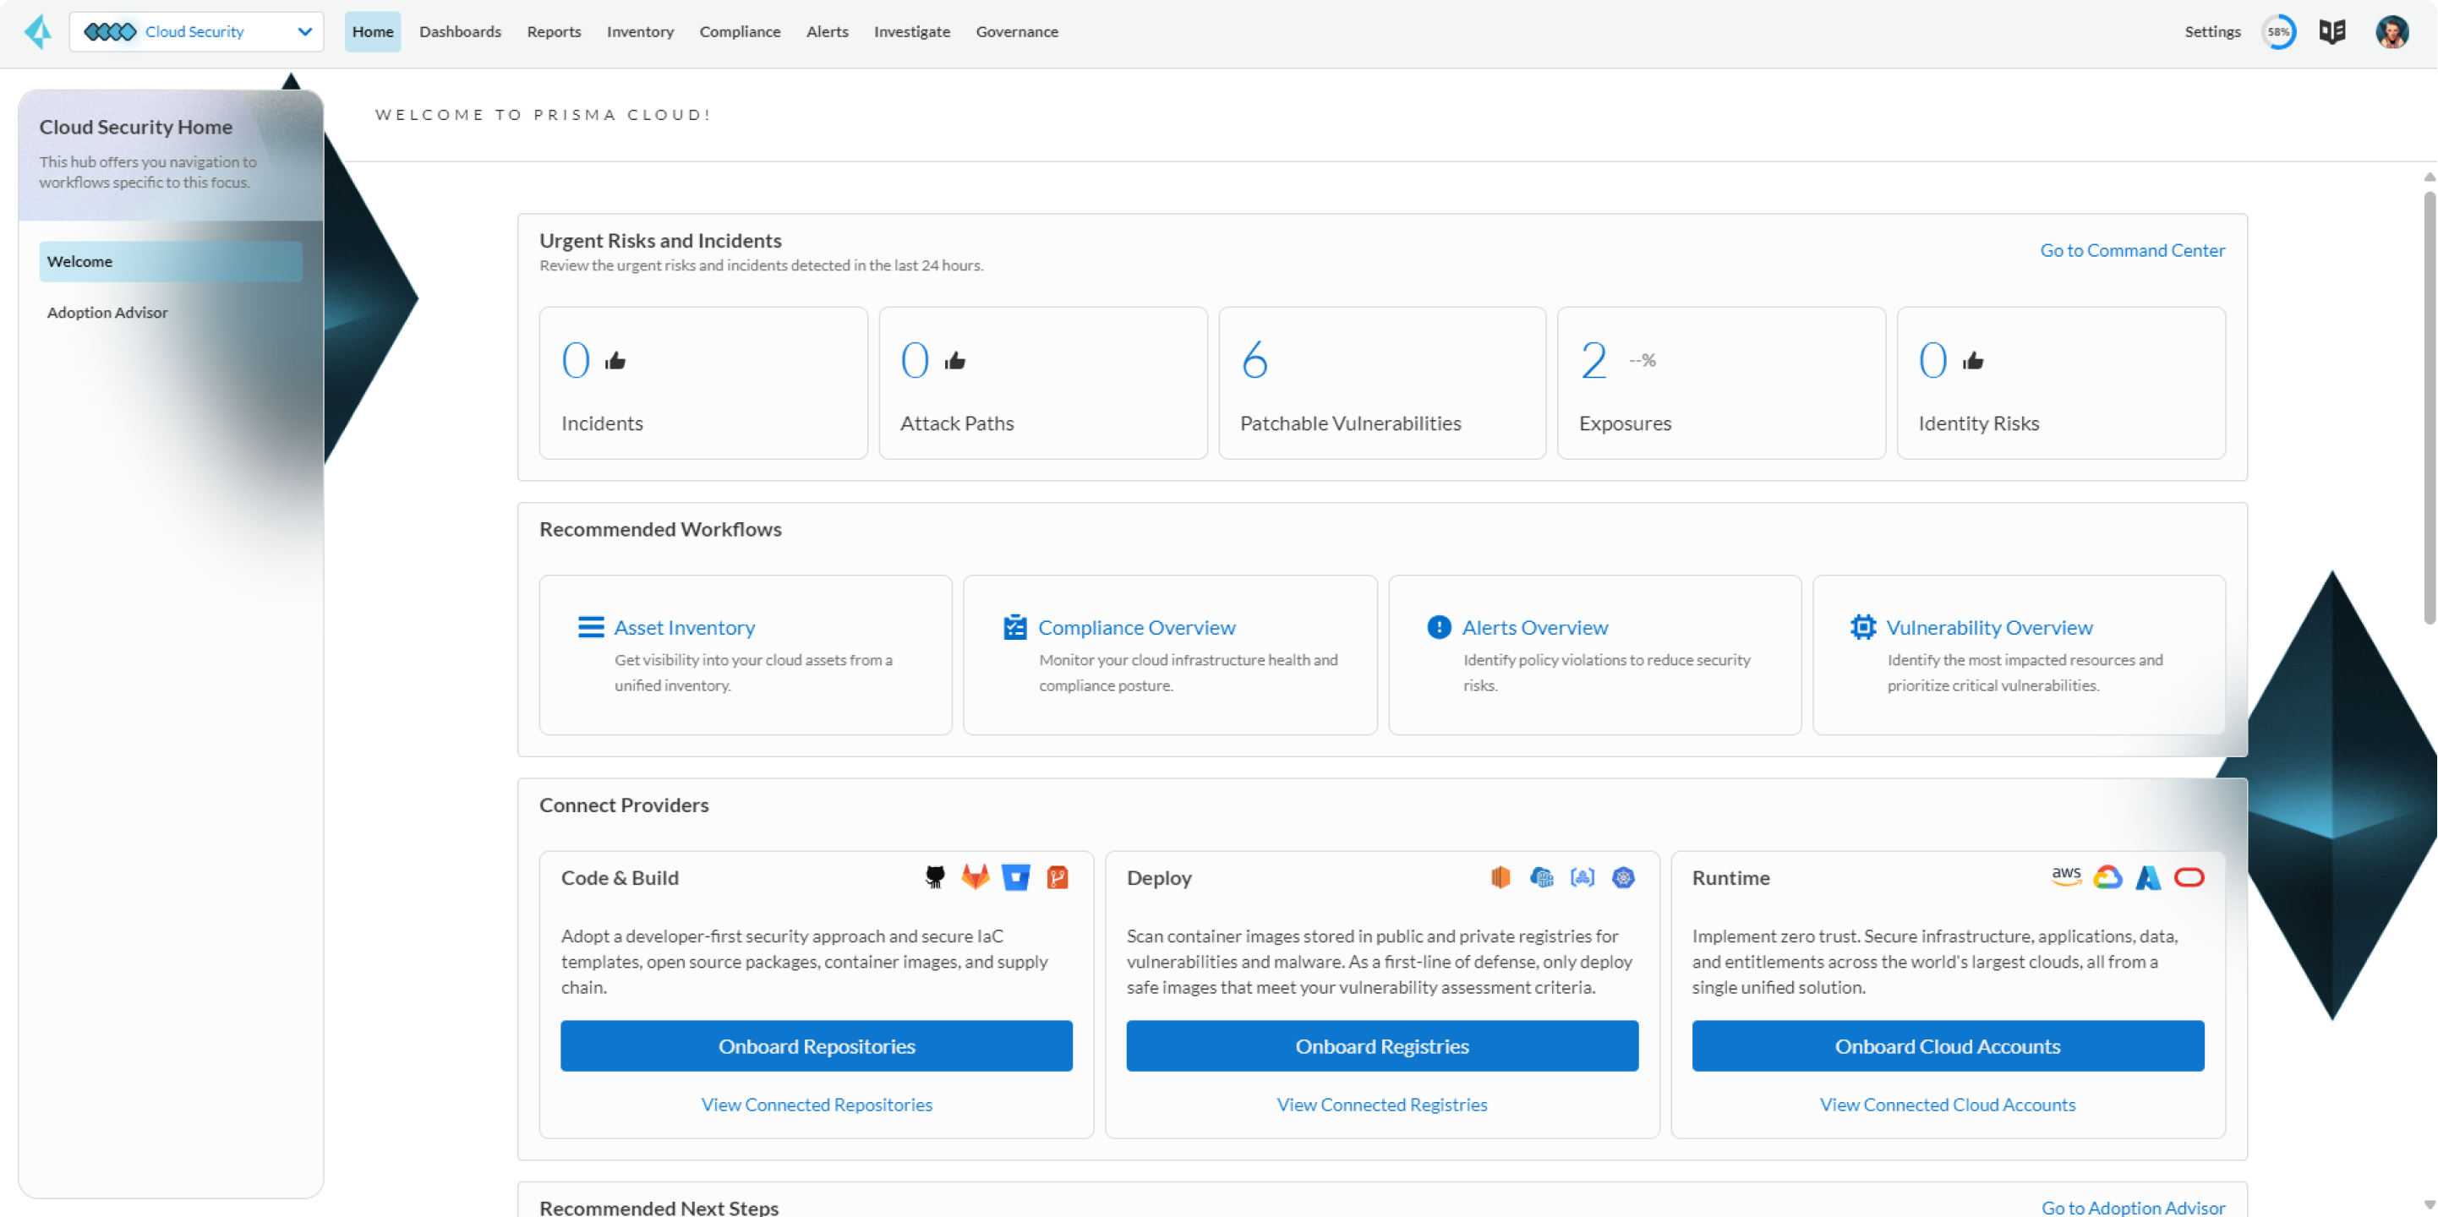Click the Prisma Cloud logo icon
2438x1217 pixels.
[x=38, y=31]
